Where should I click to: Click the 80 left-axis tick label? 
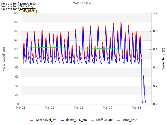(x=17, y=68)
